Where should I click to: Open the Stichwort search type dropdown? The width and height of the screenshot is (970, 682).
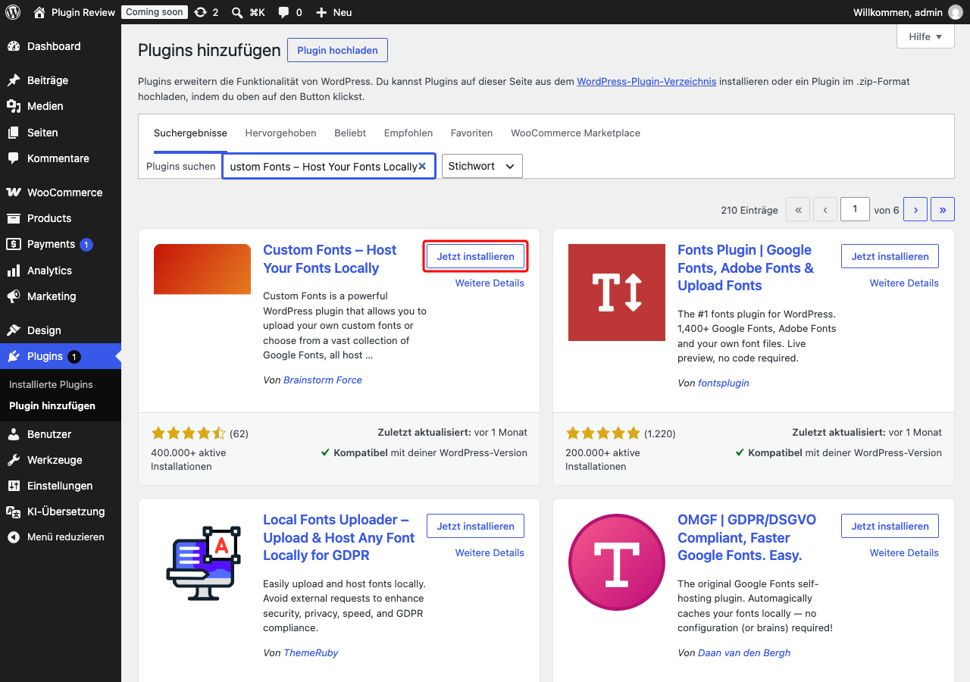tap(482, 166)
